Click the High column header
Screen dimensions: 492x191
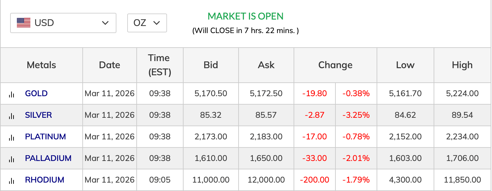pos(462,65)
